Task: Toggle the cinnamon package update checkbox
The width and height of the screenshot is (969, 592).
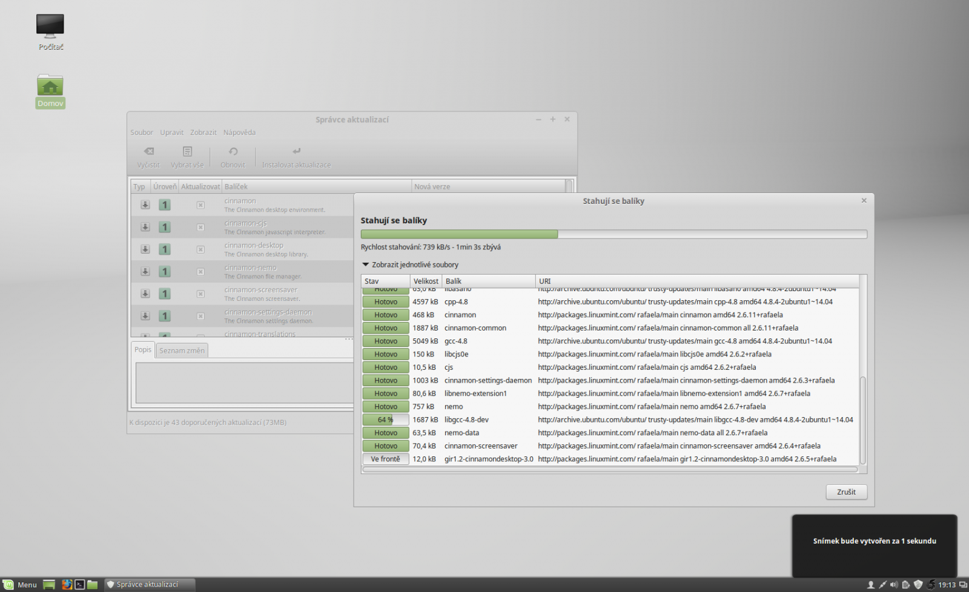Action: pos(200,205)
